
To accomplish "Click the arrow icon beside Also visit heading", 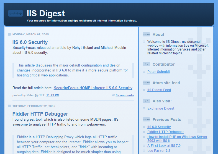I will (x=146, y=101).
